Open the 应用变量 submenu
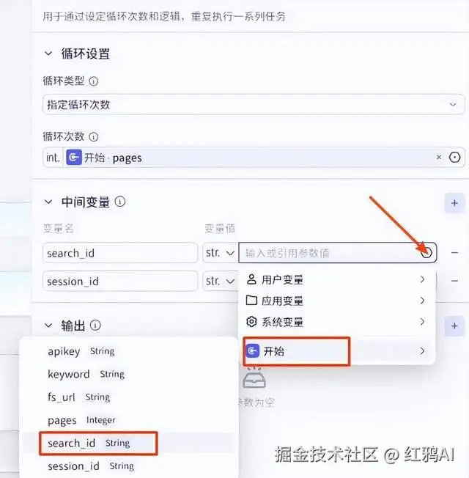Screen dimensions: 469x478 [336, 301]
